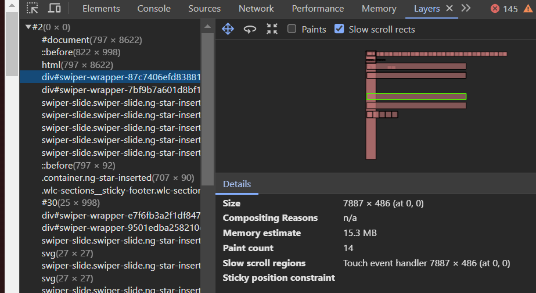Open the more tabs chevron menu
This screenshot has height=293, width=536.
tap(466, 8)
